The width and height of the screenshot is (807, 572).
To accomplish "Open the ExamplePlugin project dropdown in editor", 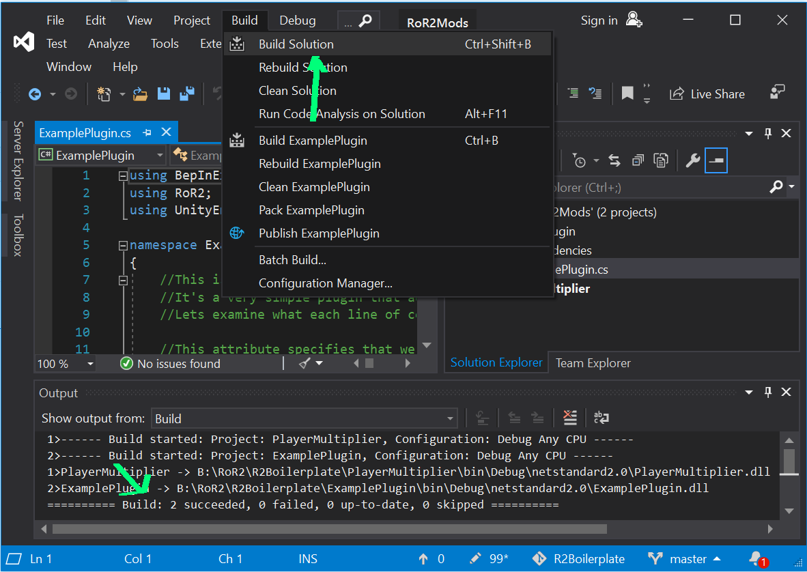I will coord(101,156).
